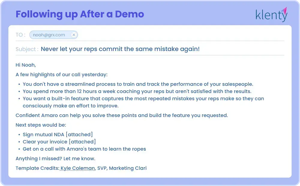The width and height of the screenshot is (300, 186).
Task: Click the subject line text field
Action: coord(120,49)
